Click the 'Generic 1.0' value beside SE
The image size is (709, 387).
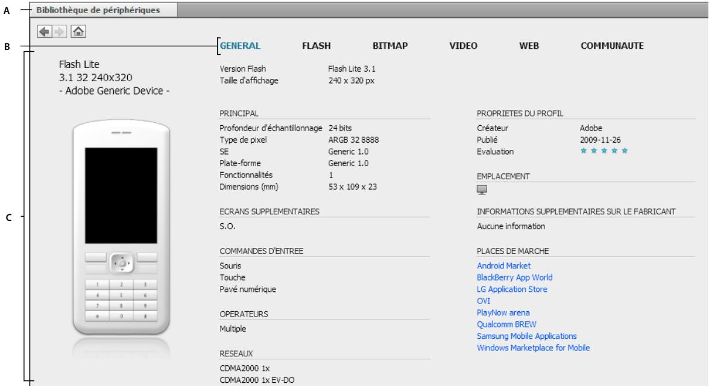coord(348,152)
